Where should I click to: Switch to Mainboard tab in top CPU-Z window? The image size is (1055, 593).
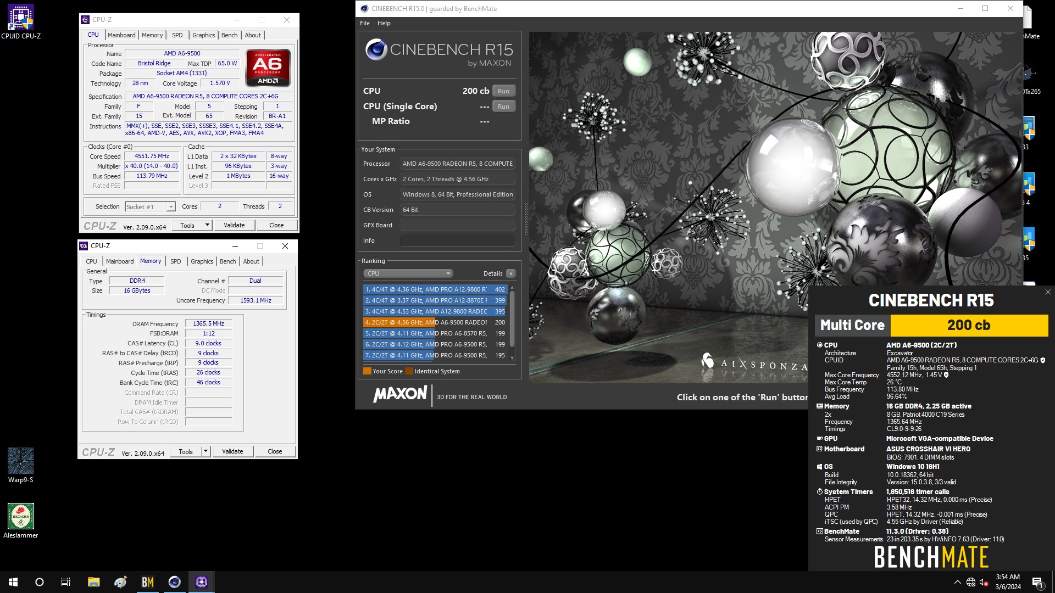tap(121, 35)
